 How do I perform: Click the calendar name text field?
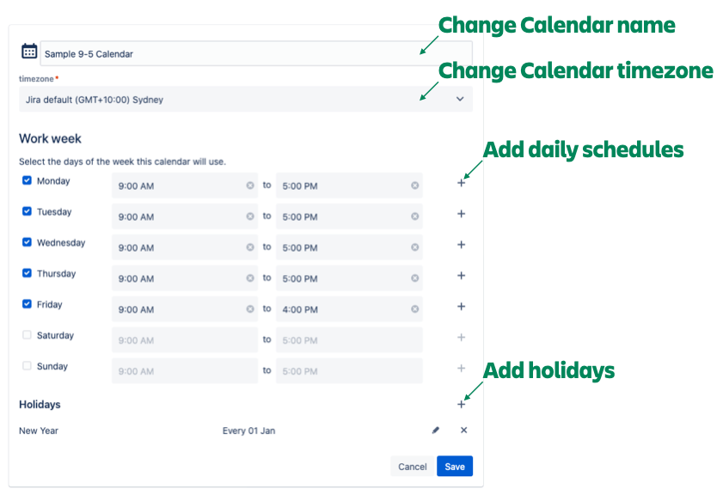[x=255, y=53]
